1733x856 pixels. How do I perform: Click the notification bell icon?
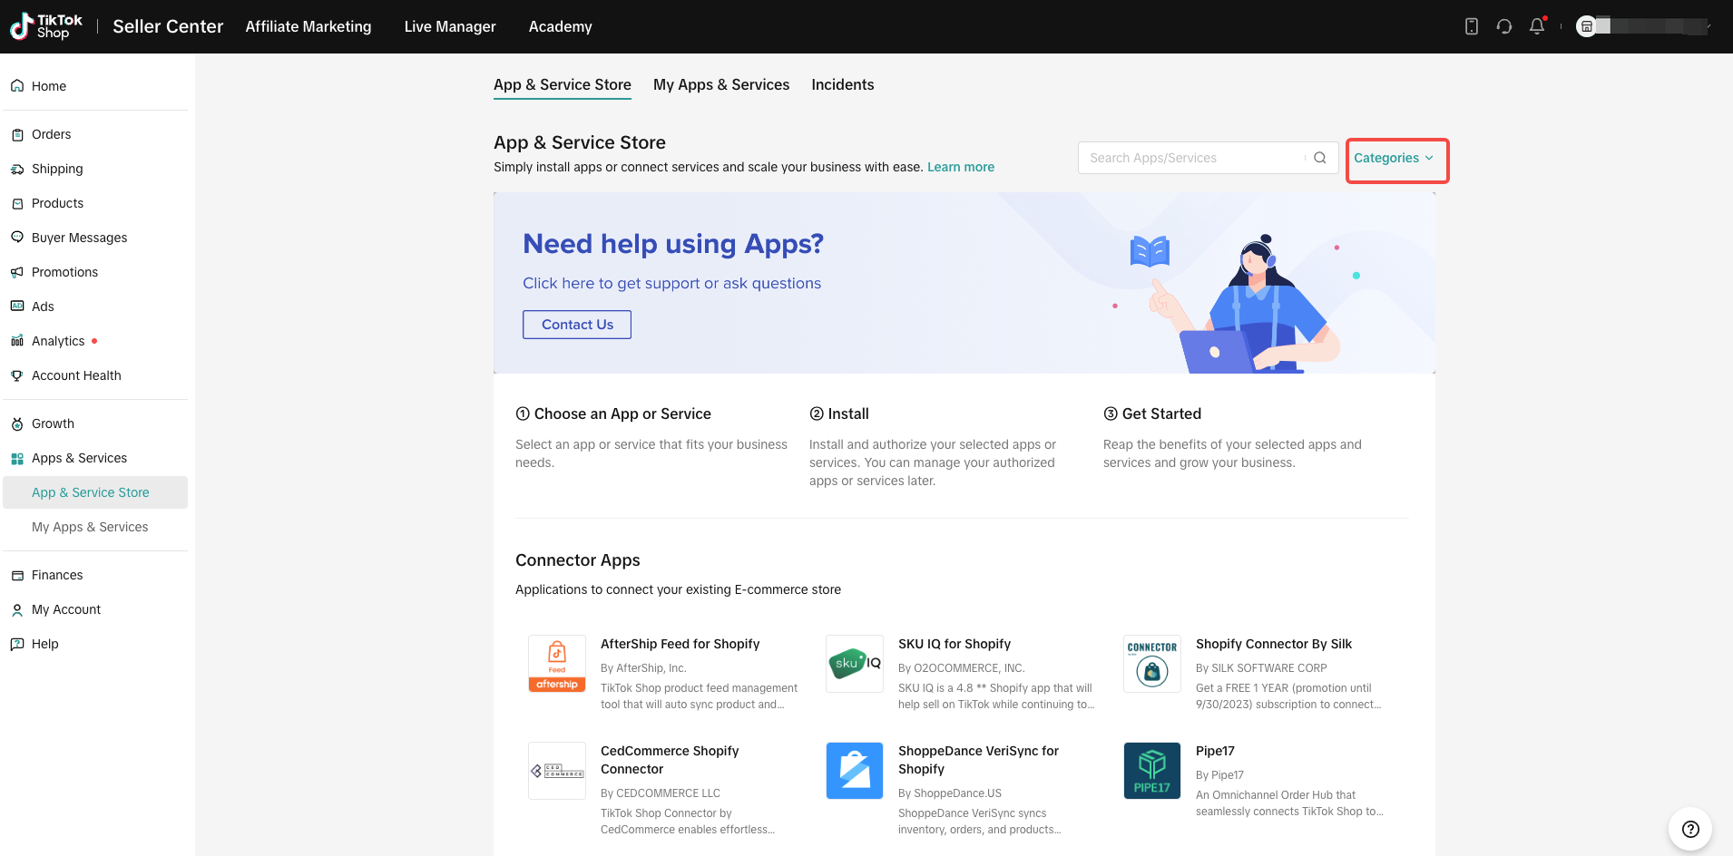click(x=1536, y=26)
